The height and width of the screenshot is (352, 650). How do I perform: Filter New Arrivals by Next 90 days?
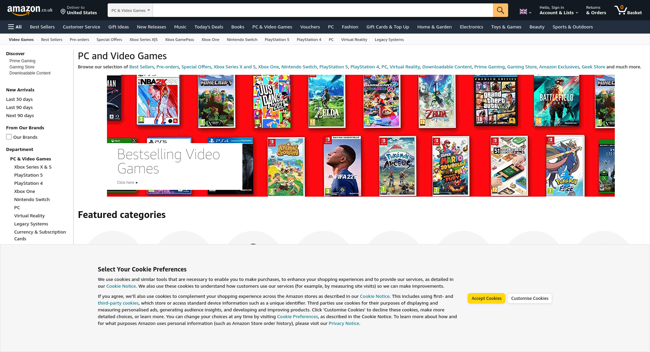(20, 115)
